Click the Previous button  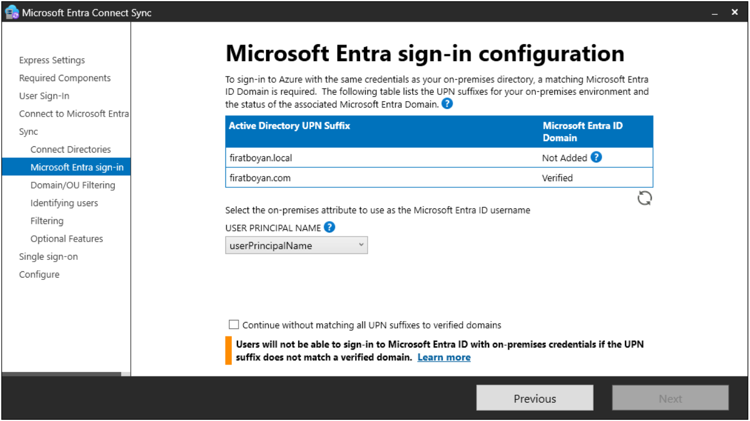[x=535, y=398]
